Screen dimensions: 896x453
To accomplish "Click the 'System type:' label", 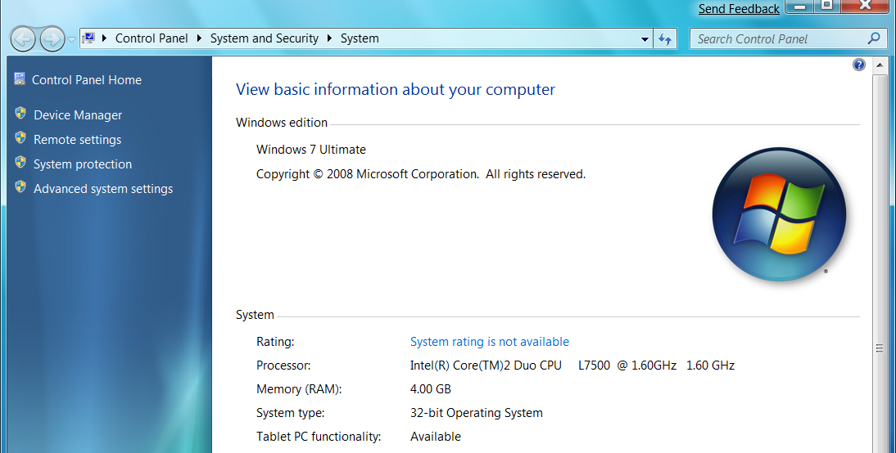I will (290, 413).
